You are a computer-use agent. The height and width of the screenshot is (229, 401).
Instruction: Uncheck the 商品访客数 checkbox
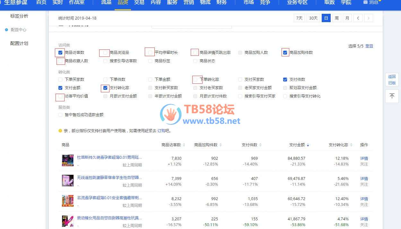coord(60,53)
